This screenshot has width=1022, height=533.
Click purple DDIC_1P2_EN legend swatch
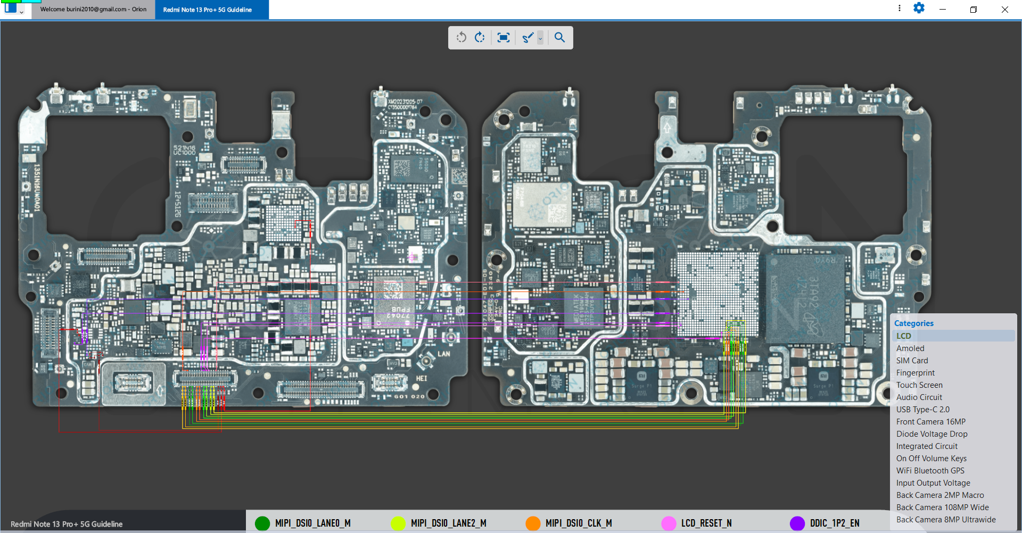point(797,523)
